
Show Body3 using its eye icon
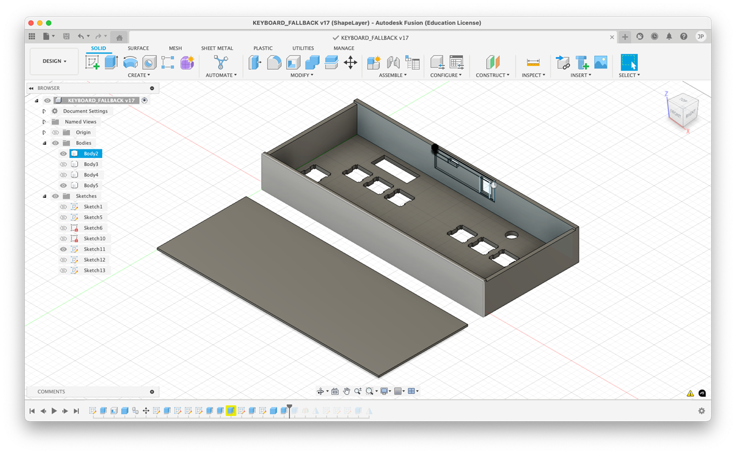63,164
